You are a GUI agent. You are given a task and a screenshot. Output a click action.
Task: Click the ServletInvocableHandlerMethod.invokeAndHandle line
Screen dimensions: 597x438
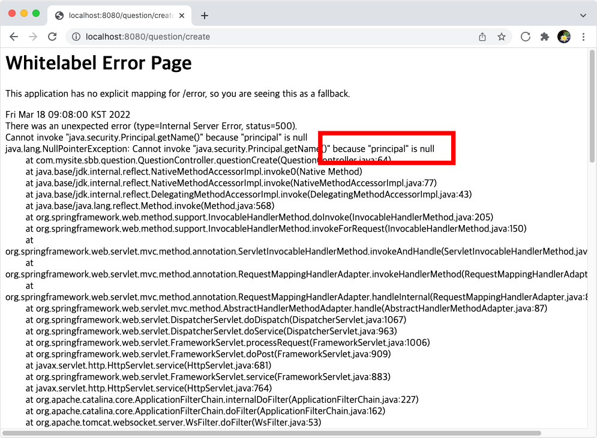pyautogui.click(x=296, y=252)
